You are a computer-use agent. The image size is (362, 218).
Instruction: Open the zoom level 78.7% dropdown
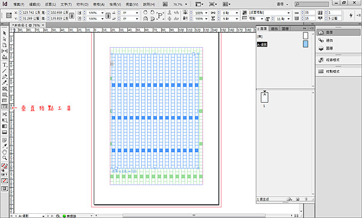tap(186, 4)
